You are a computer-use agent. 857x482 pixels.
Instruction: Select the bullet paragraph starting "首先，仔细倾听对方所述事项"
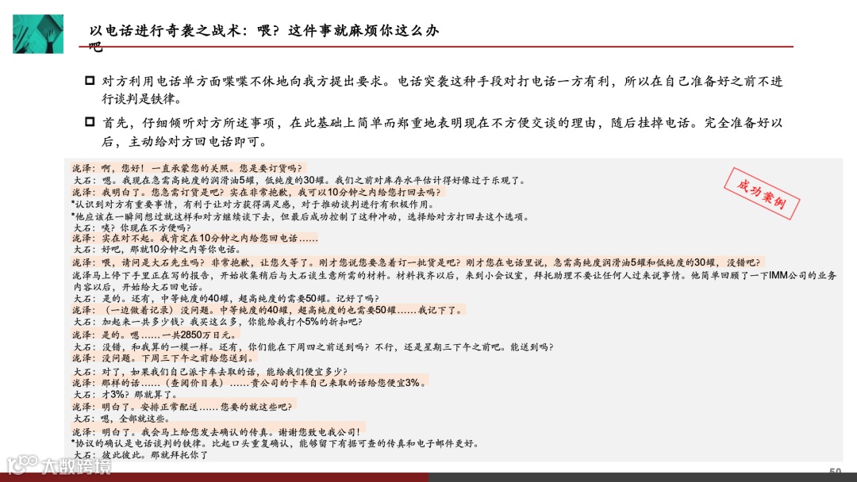(435, 132)
